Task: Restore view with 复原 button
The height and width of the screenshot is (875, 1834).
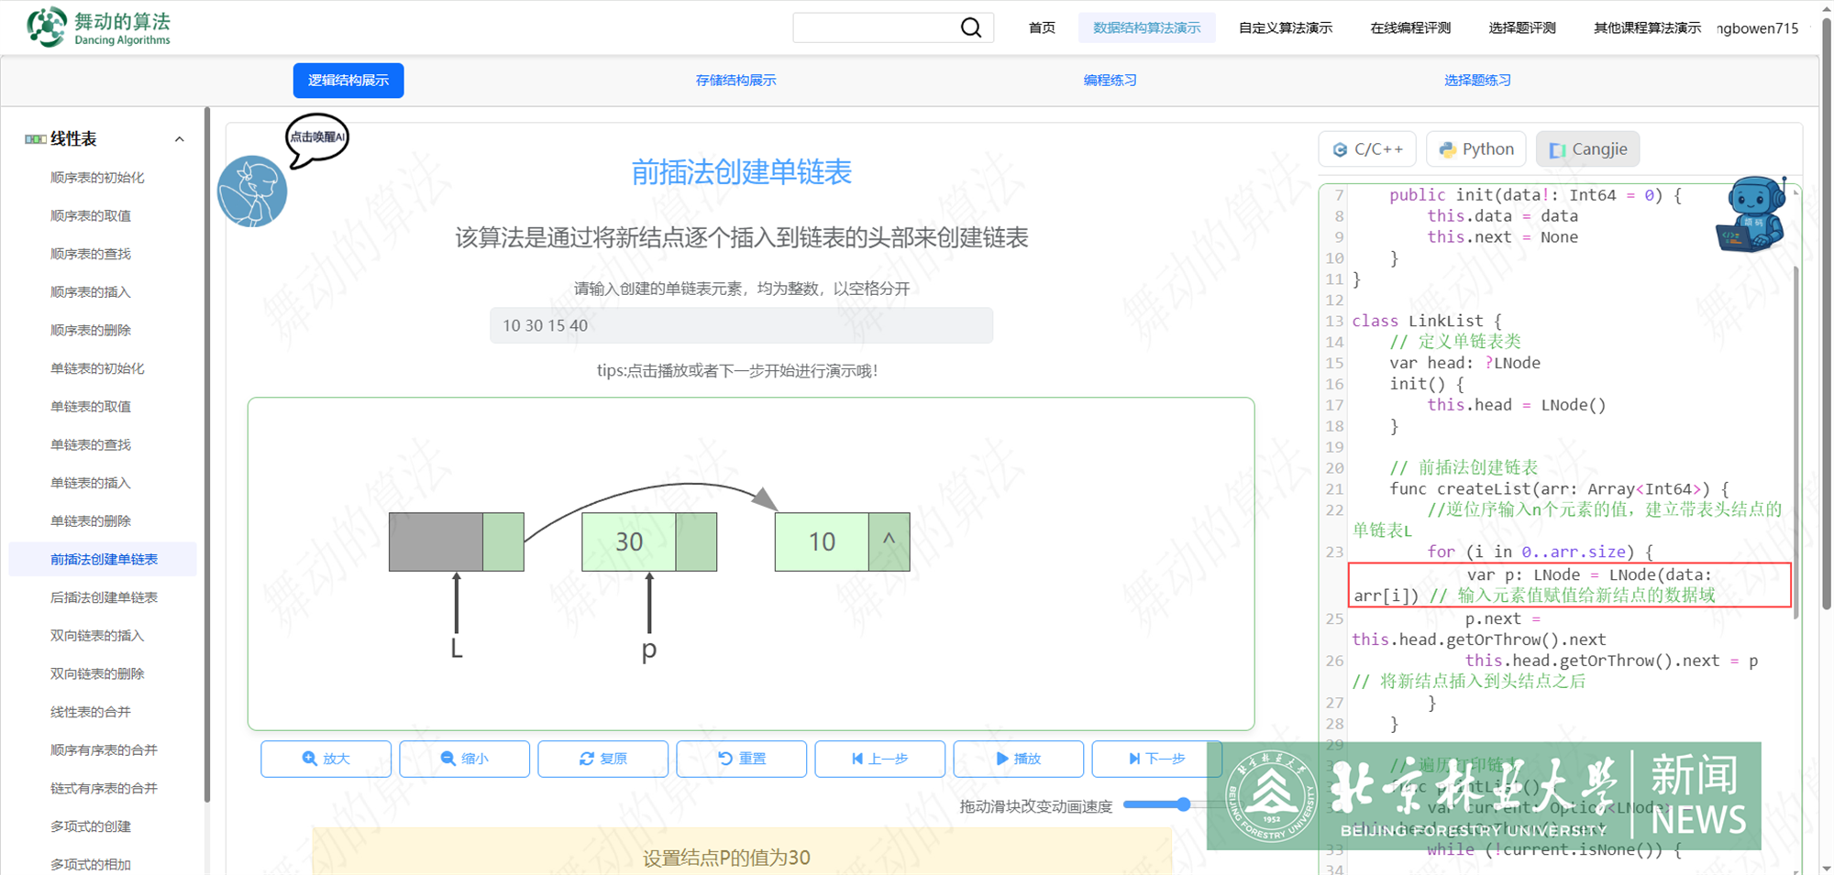Action: [602, 759]
